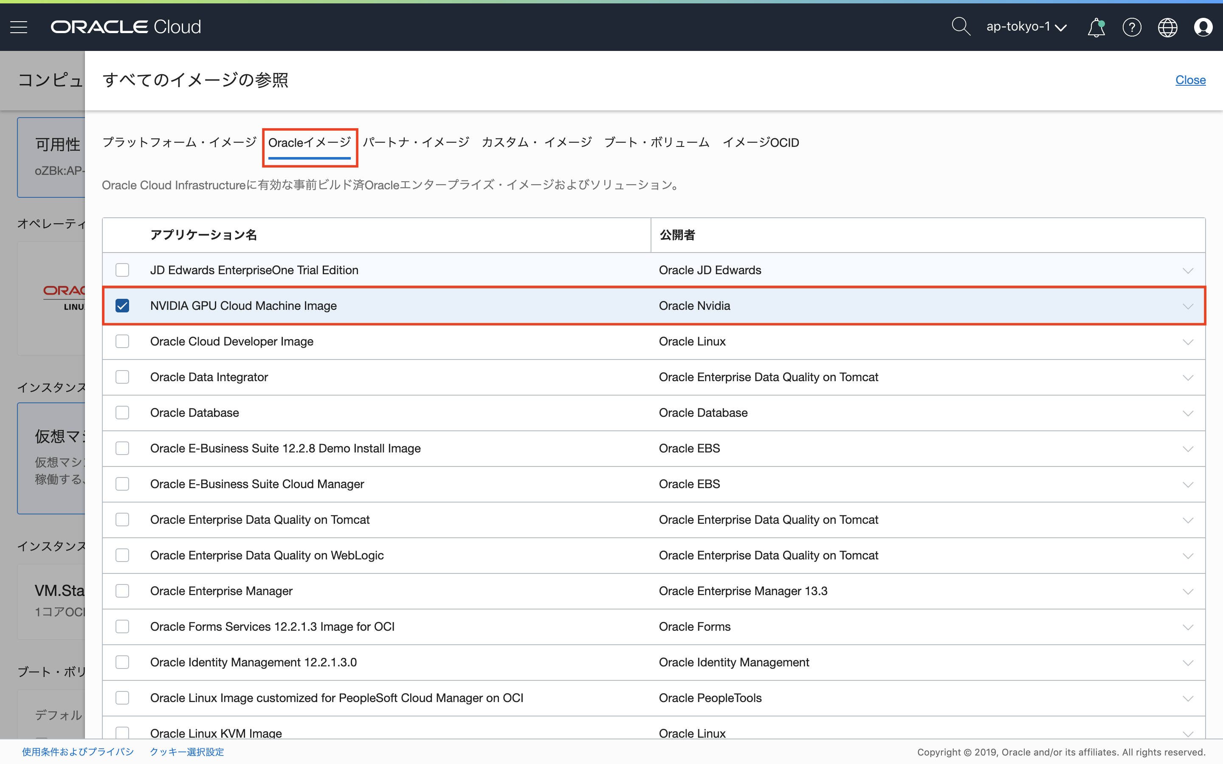This screenshot has width=1223, height=764.
Task: Click the Close link
Action: pos(1190,80)
